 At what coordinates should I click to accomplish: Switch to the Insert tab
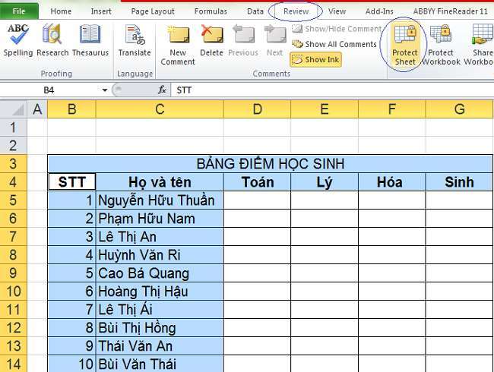[x=101, y=11]
